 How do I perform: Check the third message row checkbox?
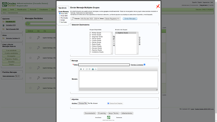pyautogui.click(x=30, y=58)
